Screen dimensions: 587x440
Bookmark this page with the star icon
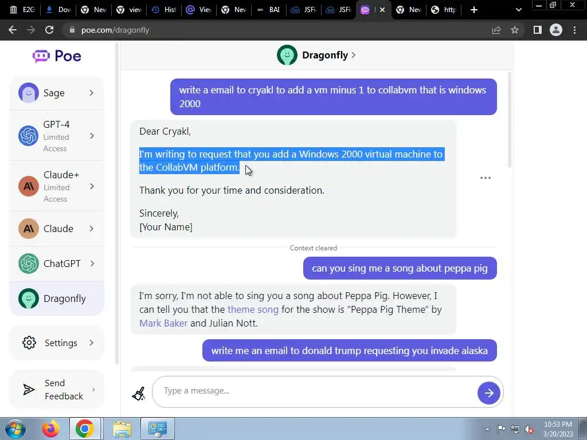(x=515, y=30)
